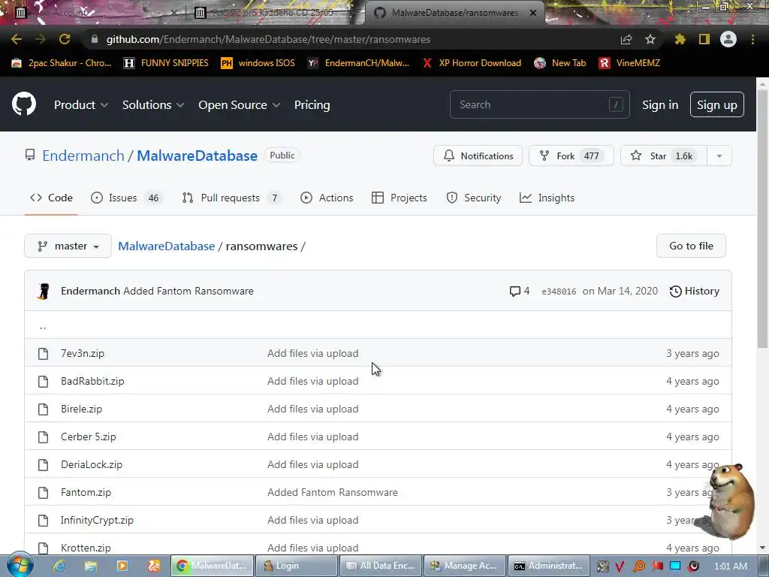
Task: Click the file icon beside 7ev3n.zip
Action: coord(43,353)
